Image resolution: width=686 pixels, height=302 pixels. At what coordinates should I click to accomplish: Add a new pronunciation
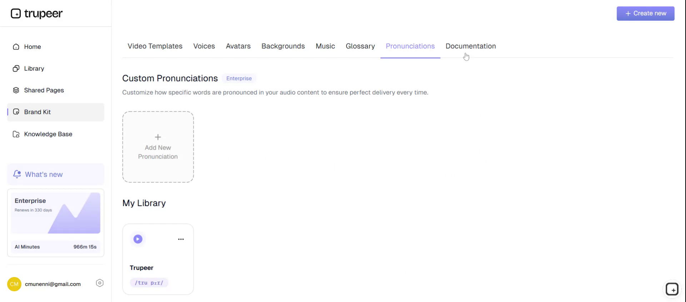[x=158, y=147]
